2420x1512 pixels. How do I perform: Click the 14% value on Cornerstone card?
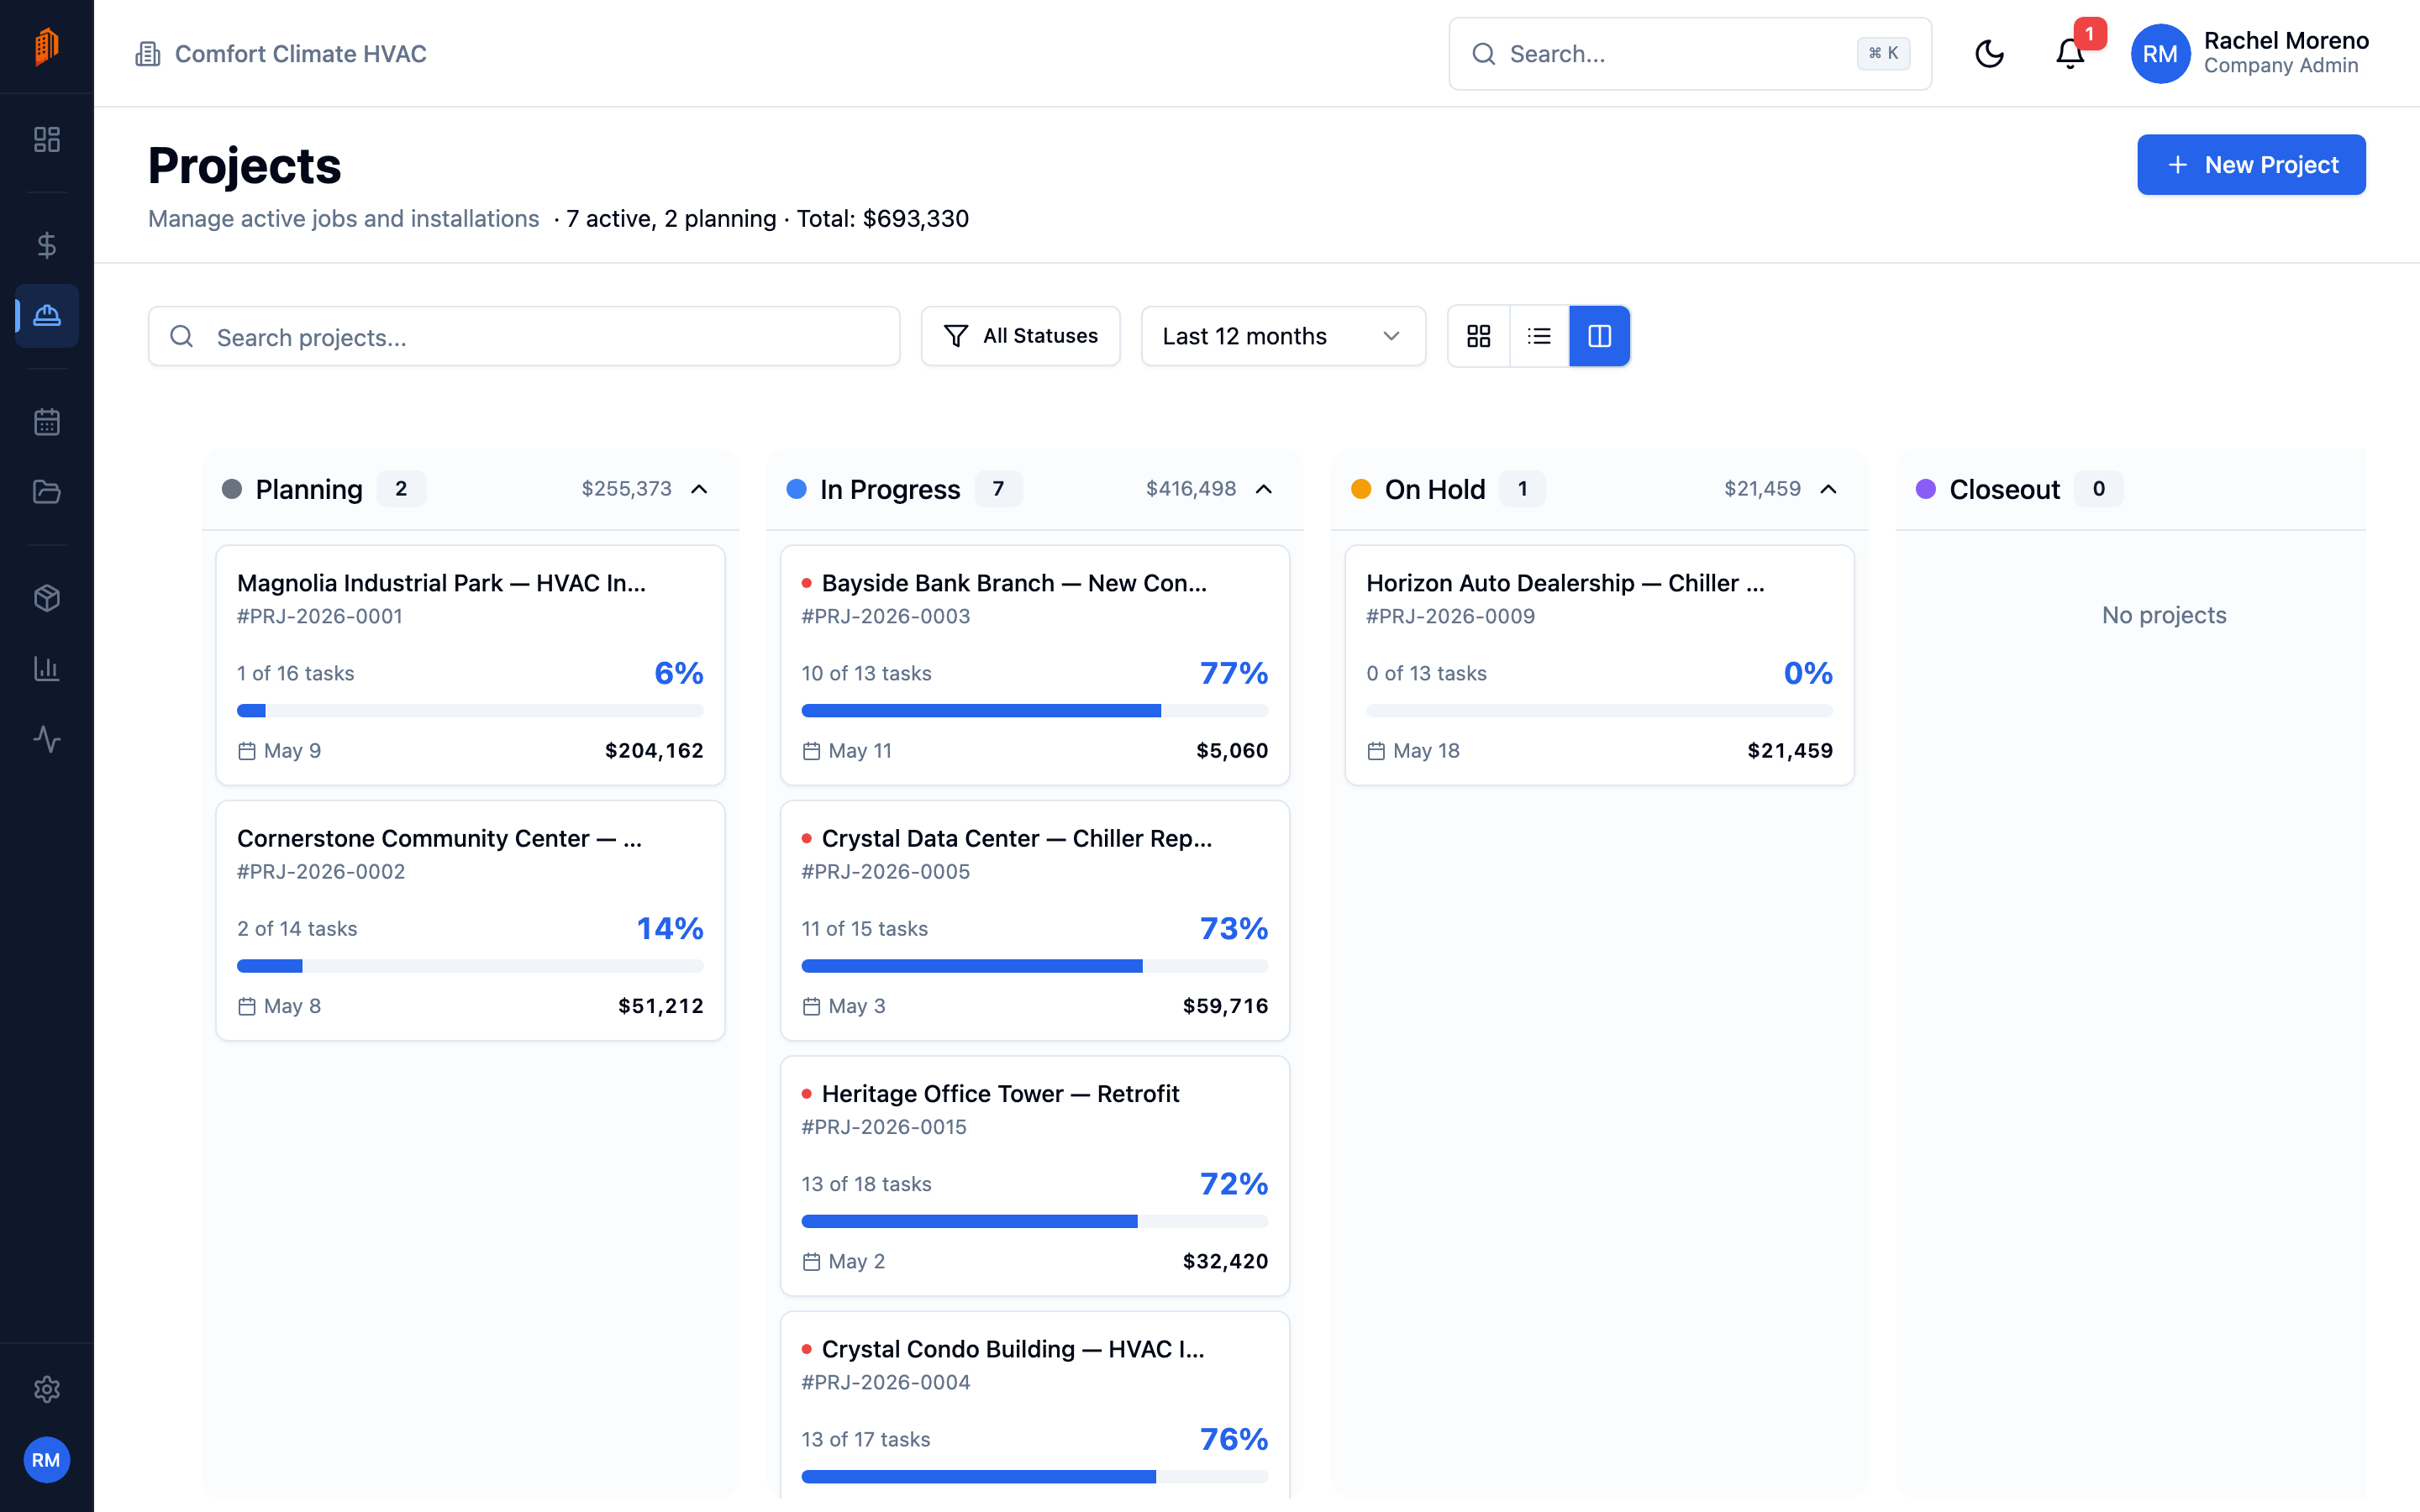point(670,929)
